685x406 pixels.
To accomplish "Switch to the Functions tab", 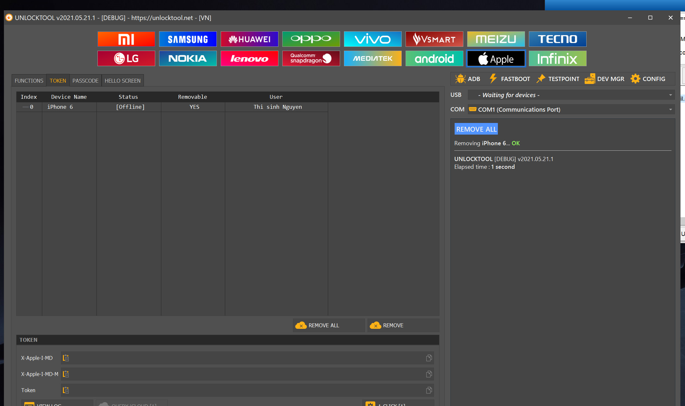I will [x=29, y=81].
